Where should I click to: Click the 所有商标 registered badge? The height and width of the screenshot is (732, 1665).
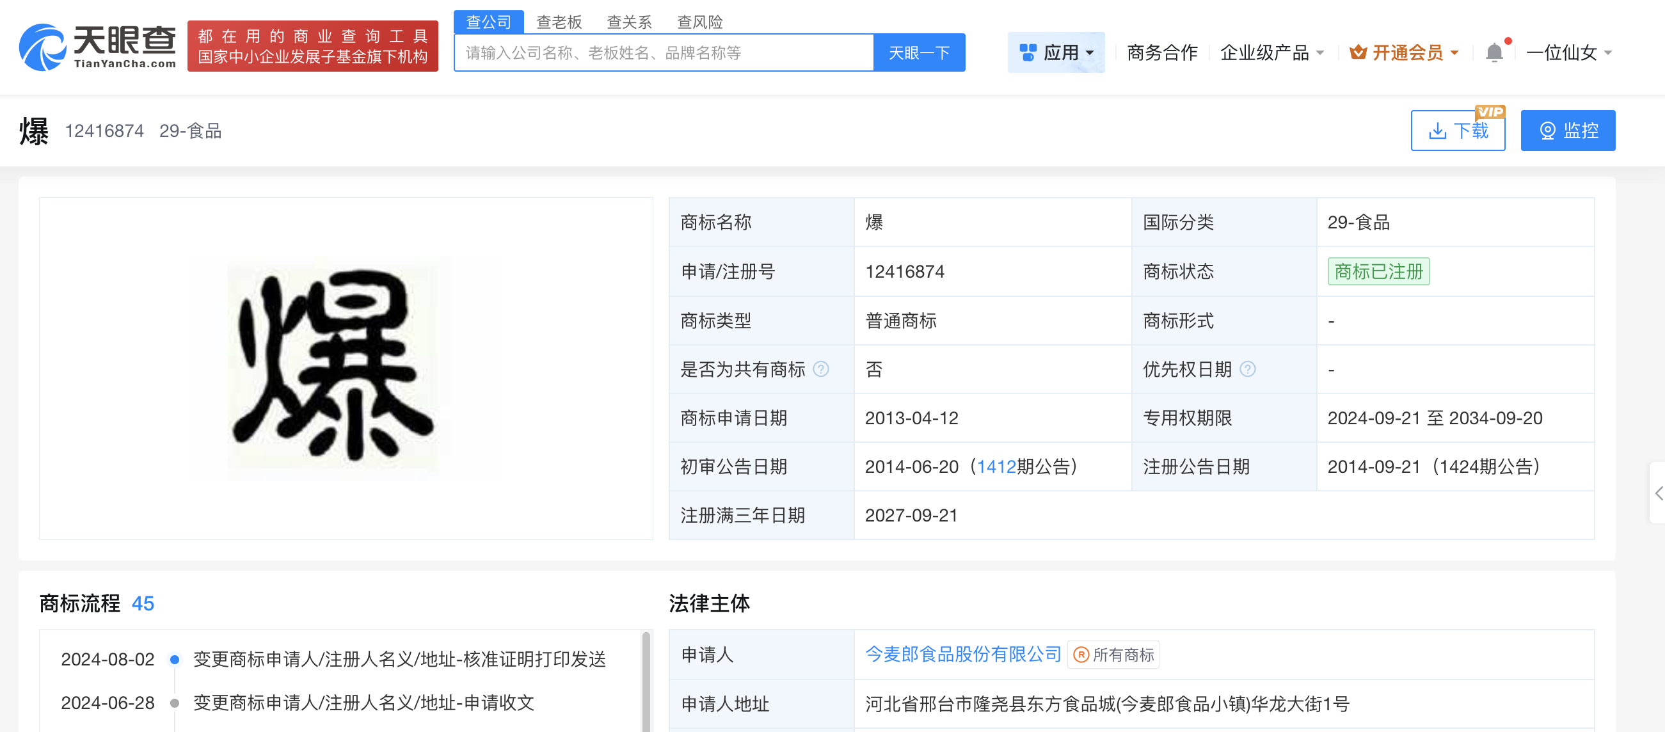1113,655
